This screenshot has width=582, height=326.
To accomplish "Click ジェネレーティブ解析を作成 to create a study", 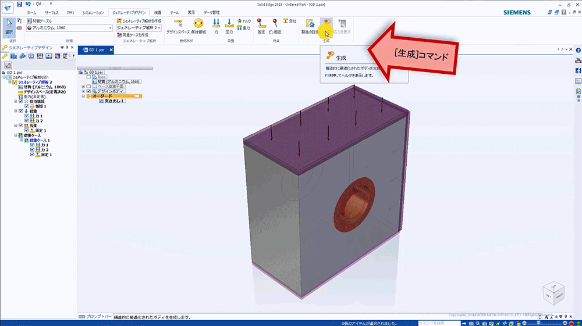I will tap(139, 21).
